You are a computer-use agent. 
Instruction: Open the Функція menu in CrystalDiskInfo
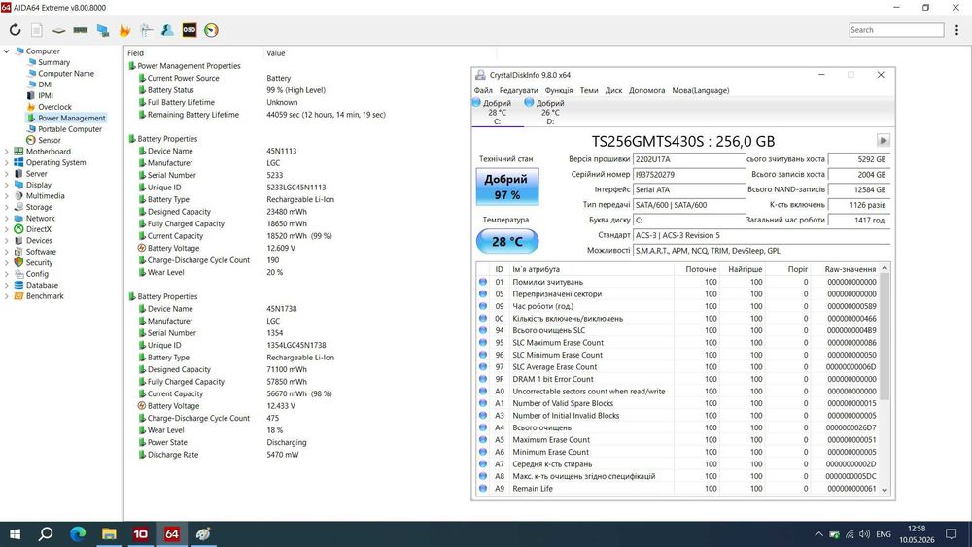click(x=559, y=90)
